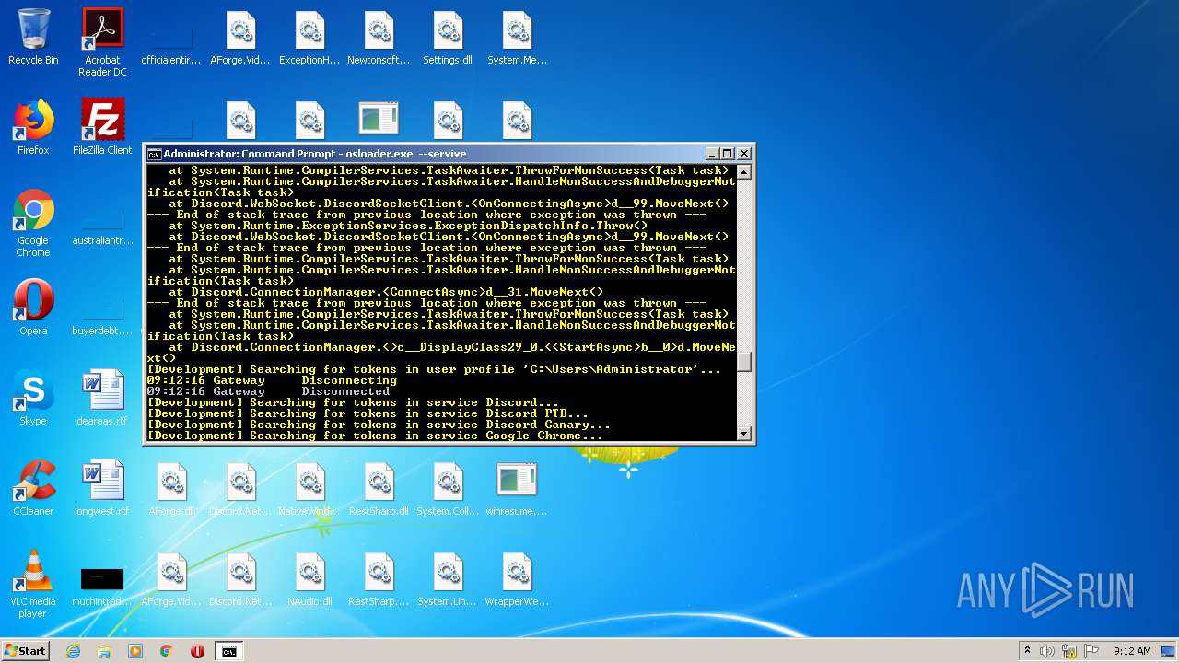
Task: Minimize the Command Prompt window
Action: 712,154
